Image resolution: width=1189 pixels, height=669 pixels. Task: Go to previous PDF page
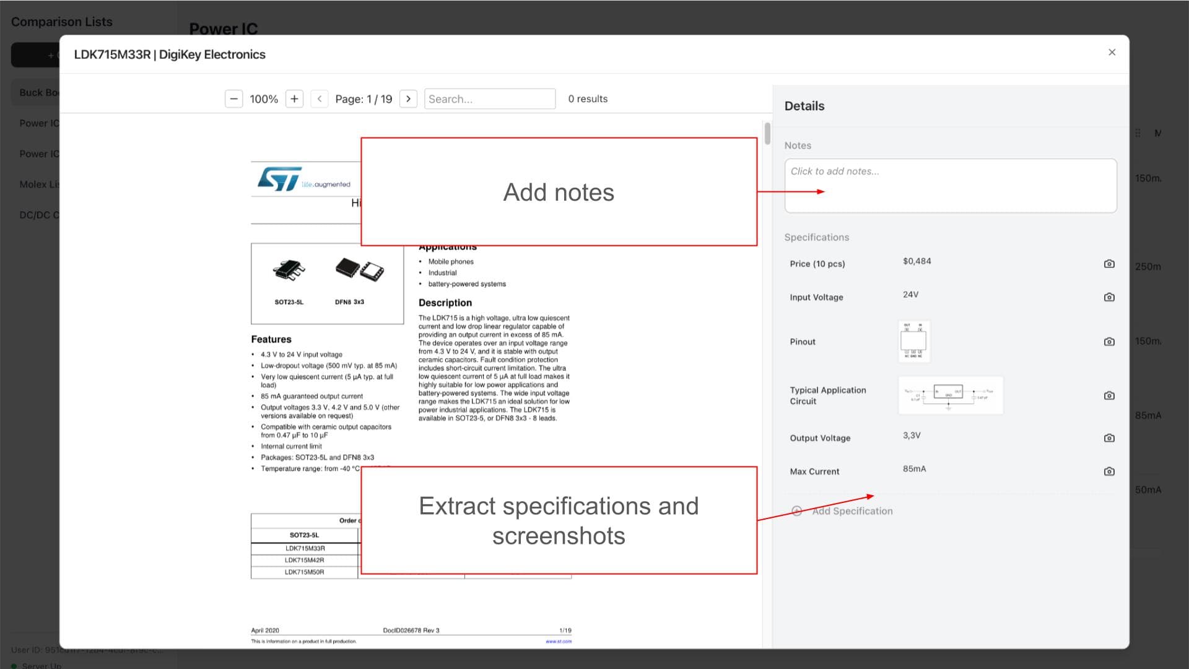pos(320,99)
